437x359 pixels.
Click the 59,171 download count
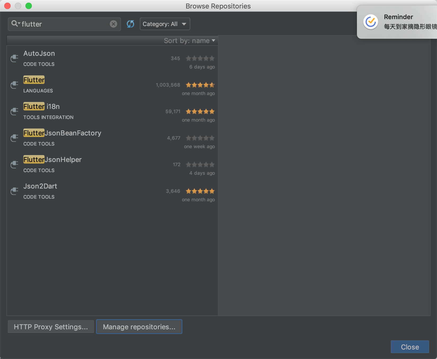pos(173,112)
